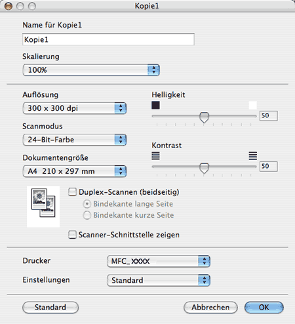Open the Auflösung 300 x 300 dpi dropdown
Viewport: 295px width, 324px height.
point(75,108)
